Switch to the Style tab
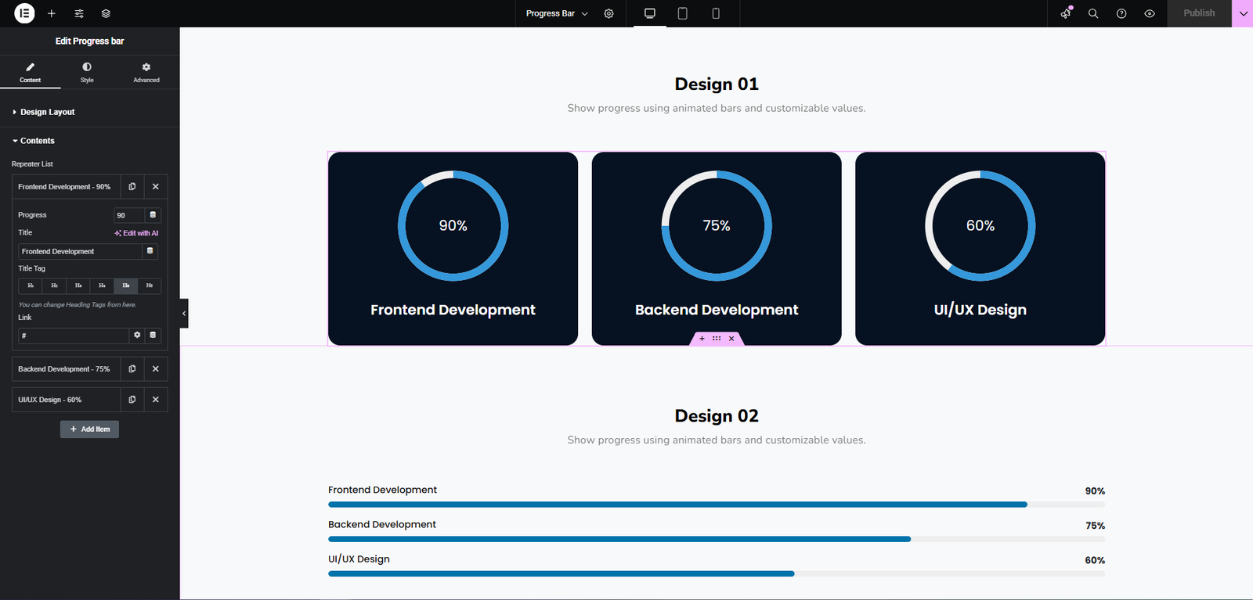The width and height of the screenshot is (1253, 600). click(x=87, y=73)
